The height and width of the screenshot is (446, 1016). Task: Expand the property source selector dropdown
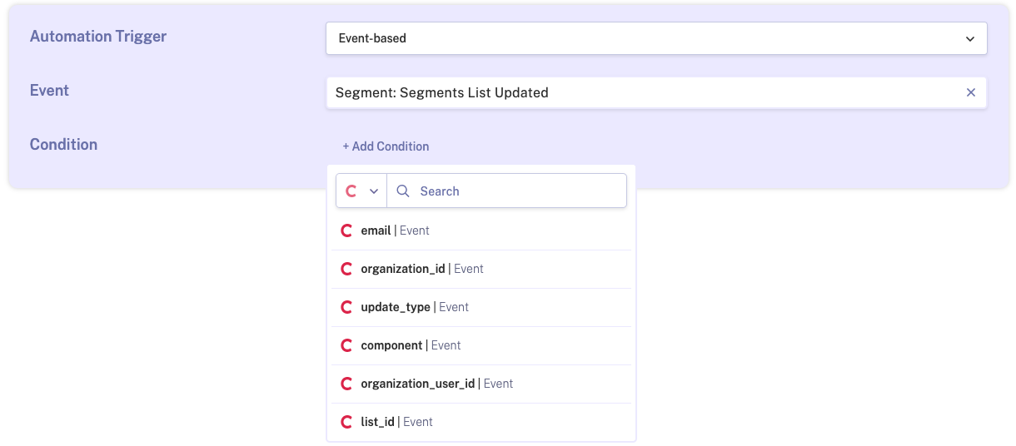[x=361, y=191]
